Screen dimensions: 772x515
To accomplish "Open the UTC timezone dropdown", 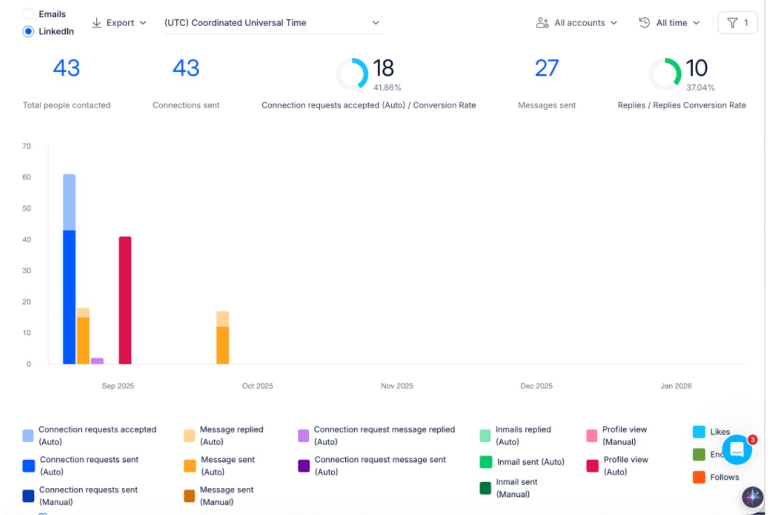I will point(273,23).
